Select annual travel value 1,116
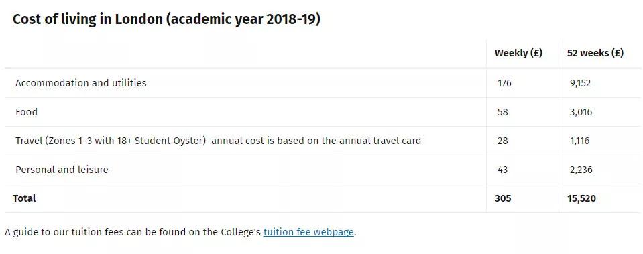Screen dimensions: 643x254 [x=579, y=141]
